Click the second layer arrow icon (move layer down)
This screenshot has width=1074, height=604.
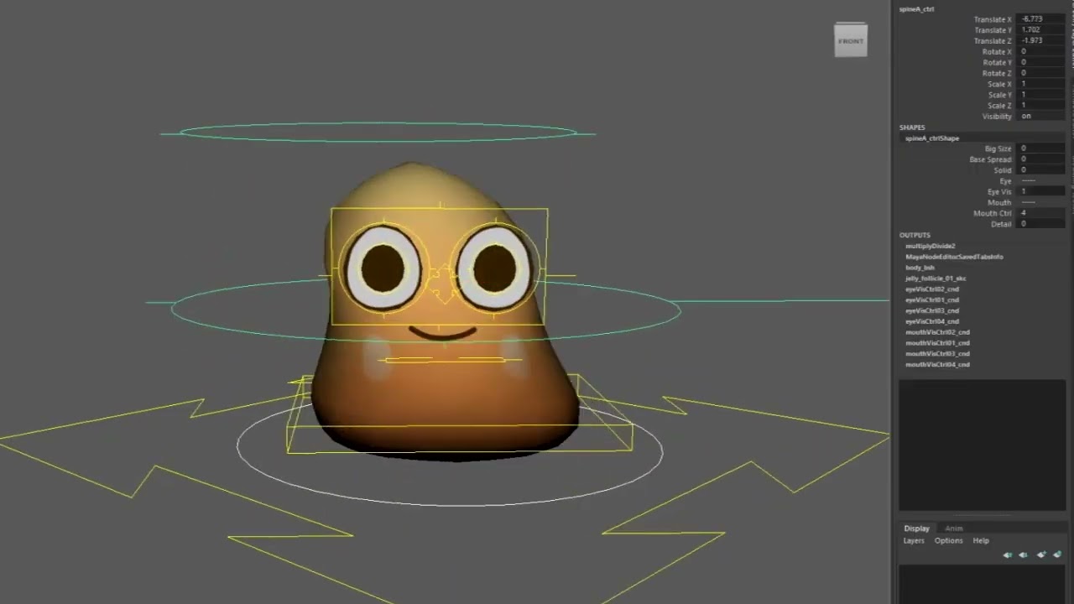[x=1023, y=555]
